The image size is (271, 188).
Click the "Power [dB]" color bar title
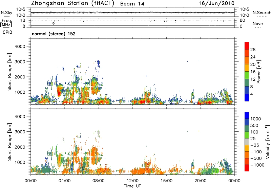(x=259, y=72)
